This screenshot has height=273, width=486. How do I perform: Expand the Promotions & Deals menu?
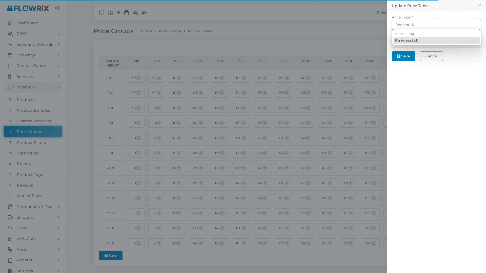[36, 207]
